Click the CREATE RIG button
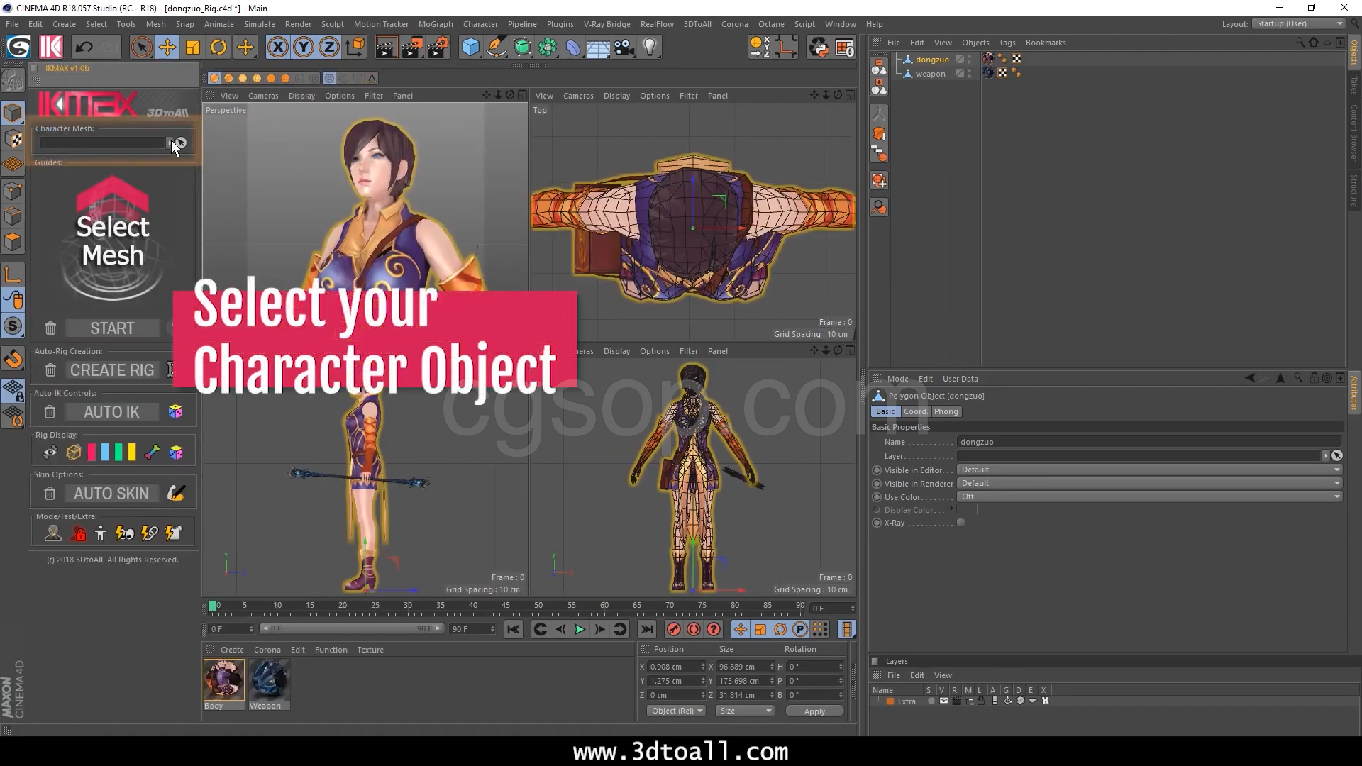The width and height of the screenshot is (1362, 766). (112, 370)
